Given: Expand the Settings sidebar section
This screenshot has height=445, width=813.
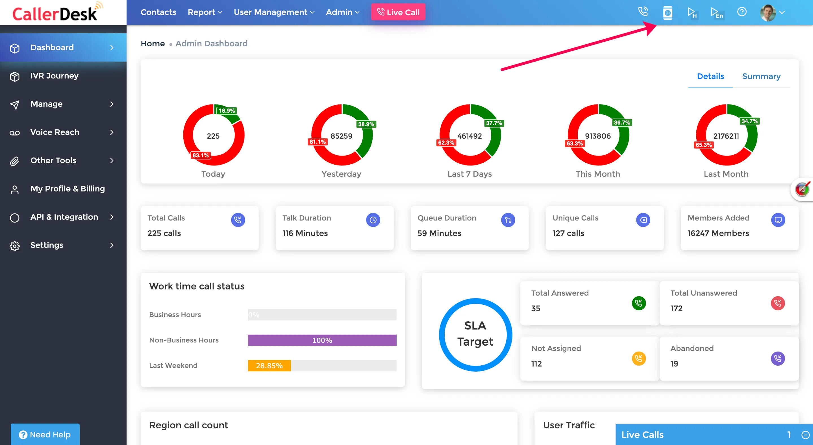Looking at the screenshot, I should (63, 245).
